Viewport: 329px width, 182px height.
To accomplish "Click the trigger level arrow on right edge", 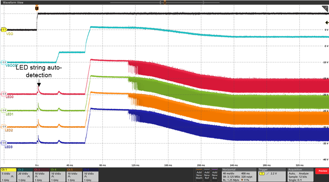I will click(326, 22).
